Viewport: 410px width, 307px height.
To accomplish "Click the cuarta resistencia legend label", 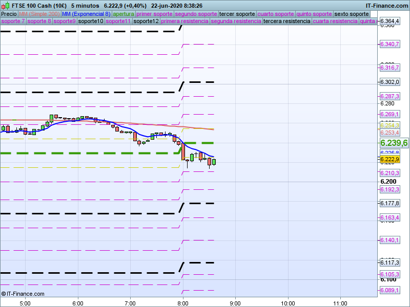I will pyautogui.click(x=335, y=21).
